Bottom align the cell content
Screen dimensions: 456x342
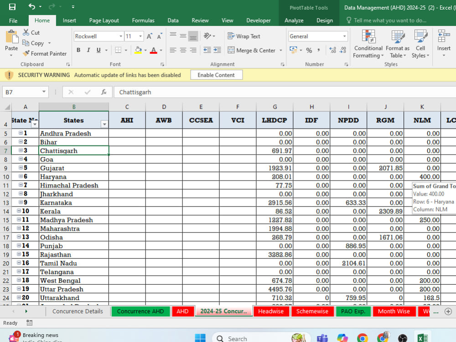(x=193, y=36)
